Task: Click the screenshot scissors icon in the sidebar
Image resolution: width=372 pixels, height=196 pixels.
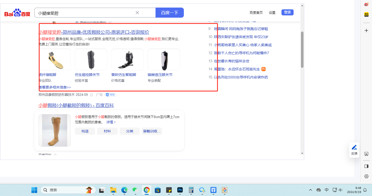Action: click(366, 154)
